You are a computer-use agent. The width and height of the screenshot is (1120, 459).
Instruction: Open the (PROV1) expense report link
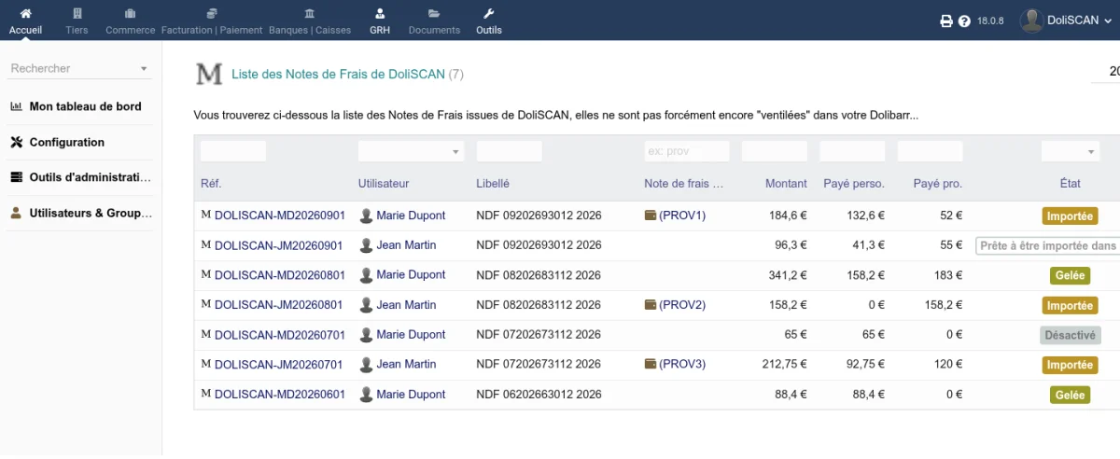681,216
